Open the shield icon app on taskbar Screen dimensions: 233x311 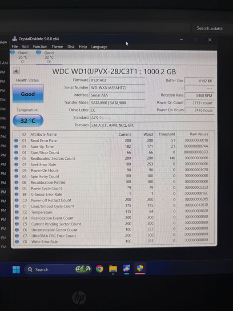[140, 268]
